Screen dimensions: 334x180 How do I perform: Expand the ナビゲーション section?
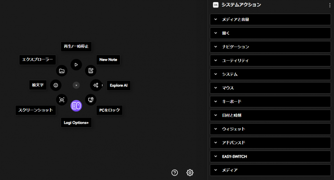(x=270, y=47)
